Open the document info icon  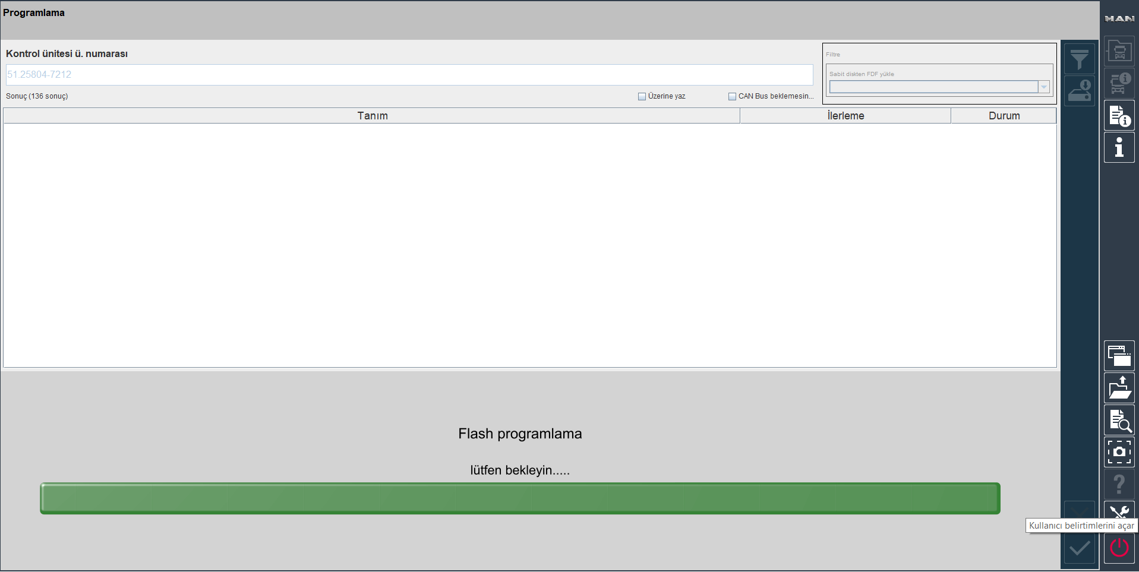coord(1119,115)
